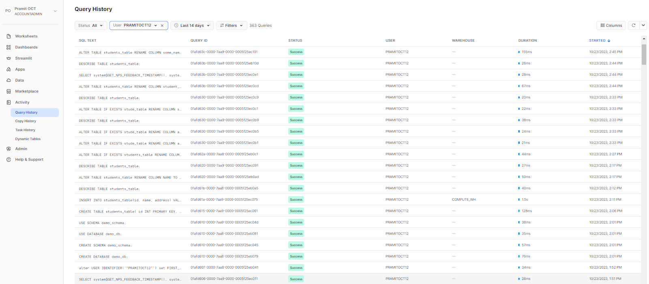Open Dashboards in the sidebar
The image size is (649, 284).
point(26,47)
